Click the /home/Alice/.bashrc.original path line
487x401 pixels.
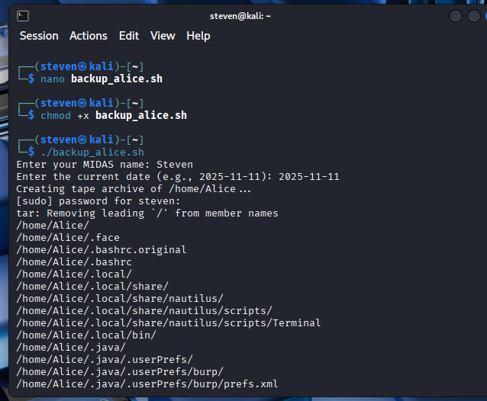point(101,249)
